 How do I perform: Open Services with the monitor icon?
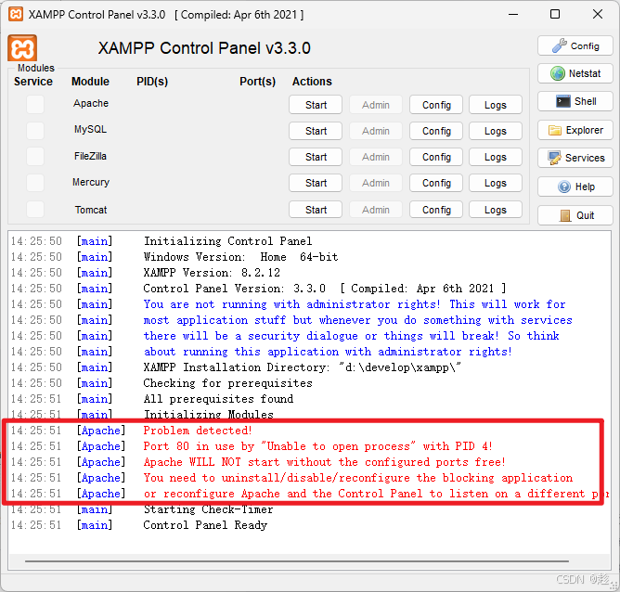[x=575, y=158]
